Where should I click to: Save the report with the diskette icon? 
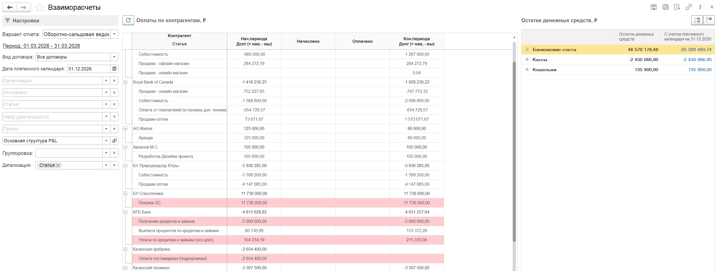(653, 7)
